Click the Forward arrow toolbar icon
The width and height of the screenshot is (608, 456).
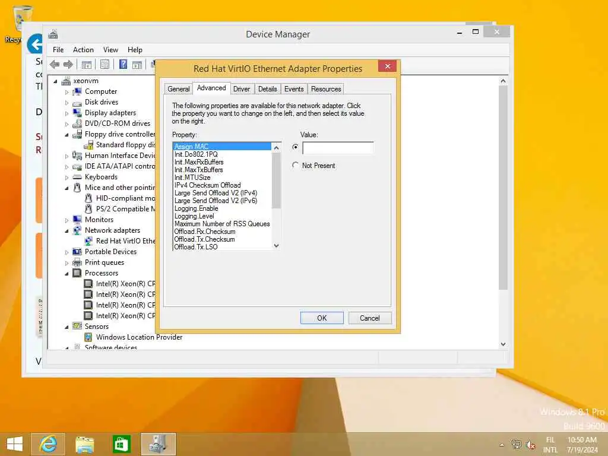tap(68, 64)
